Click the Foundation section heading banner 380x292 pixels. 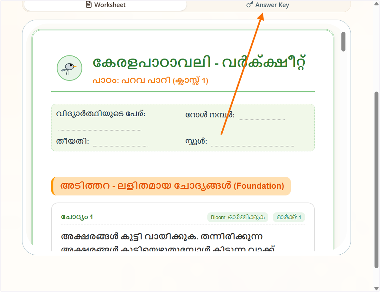(171, 186)
